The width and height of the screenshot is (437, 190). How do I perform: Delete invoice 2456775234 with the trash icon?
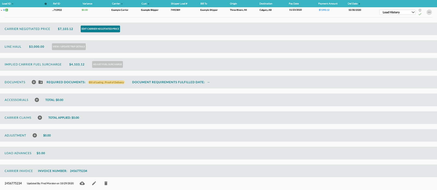(x=106, y=183)
